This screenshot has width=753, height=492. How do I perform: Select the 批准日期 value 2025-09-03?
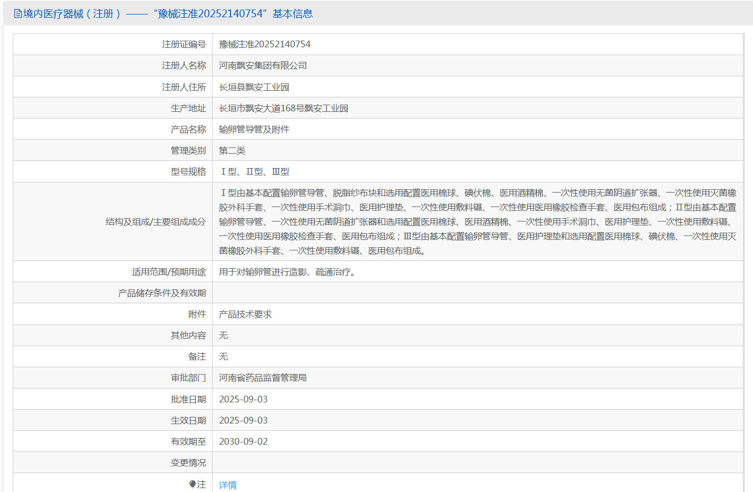coord(243,399)
